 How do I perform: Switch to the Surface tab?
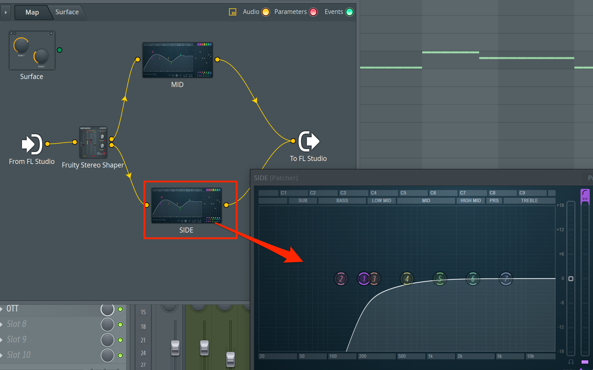[67, 12]
